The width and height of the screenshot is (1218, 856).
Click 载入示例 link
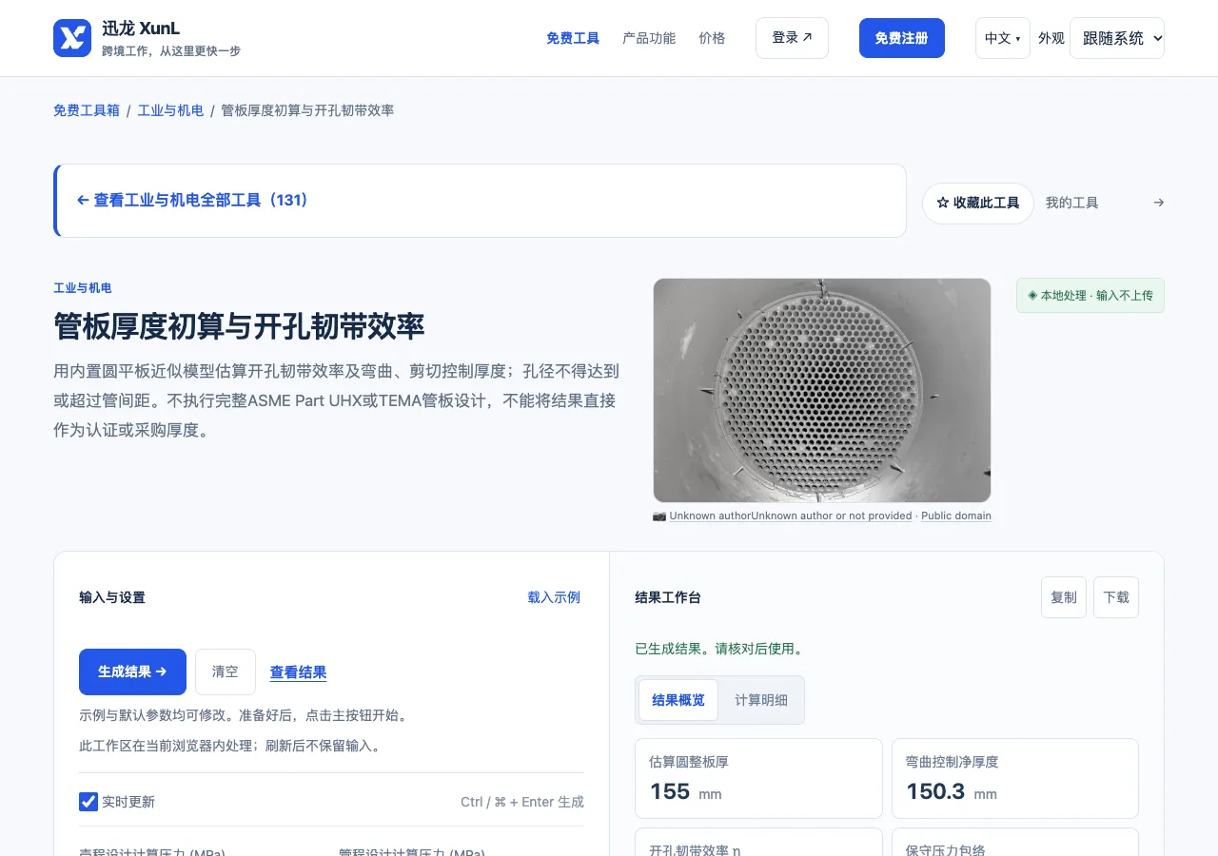[x=554, y=597]
